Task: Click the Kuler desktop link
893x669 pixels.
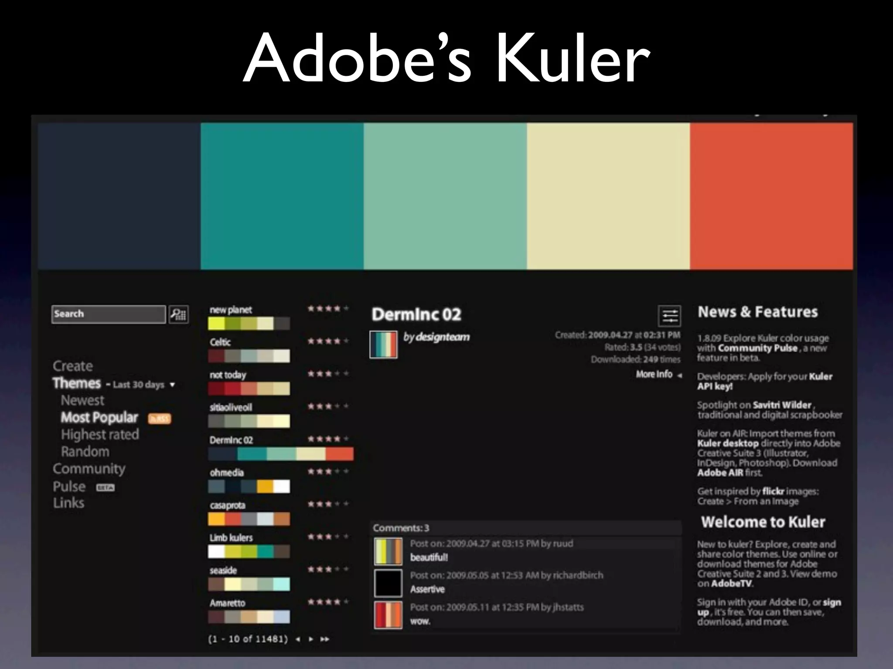Action: pyautogui.click(x=728, y=443)
